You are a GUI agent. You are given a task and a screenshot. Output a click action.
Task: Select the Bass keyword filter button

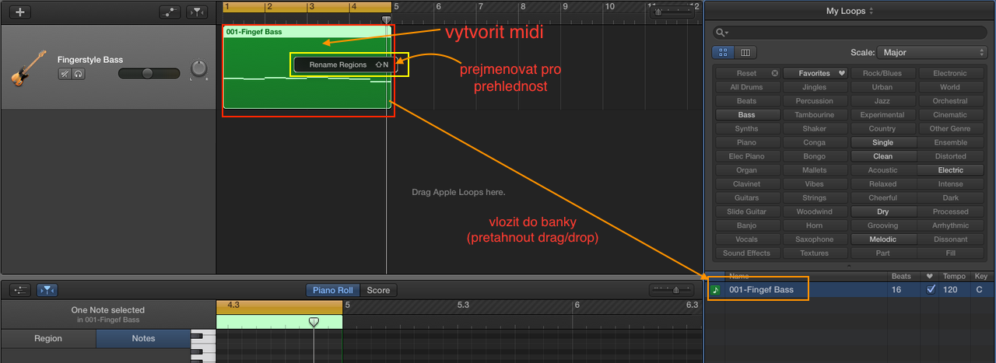[x=746, y=114]
